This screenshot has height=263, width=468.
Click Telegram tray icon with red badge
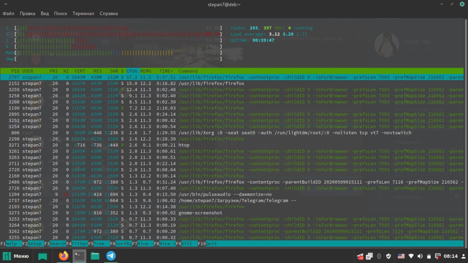coord(360,256)
